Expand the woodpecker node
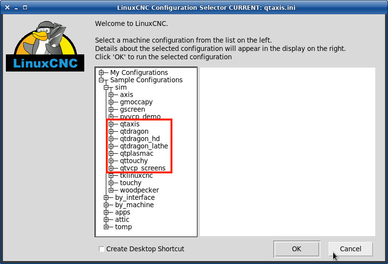The height and width of the screenshot is (264, 388). click(111, 190)
